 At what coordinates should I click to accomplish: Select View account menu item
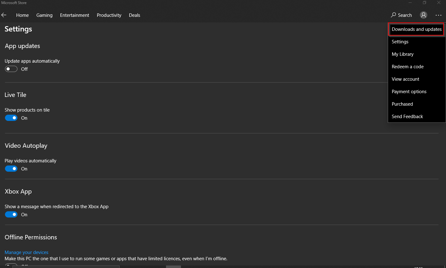pos(417,79)
